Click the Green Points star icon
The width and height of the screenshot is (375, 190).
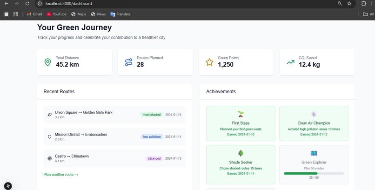click(209, 62)
